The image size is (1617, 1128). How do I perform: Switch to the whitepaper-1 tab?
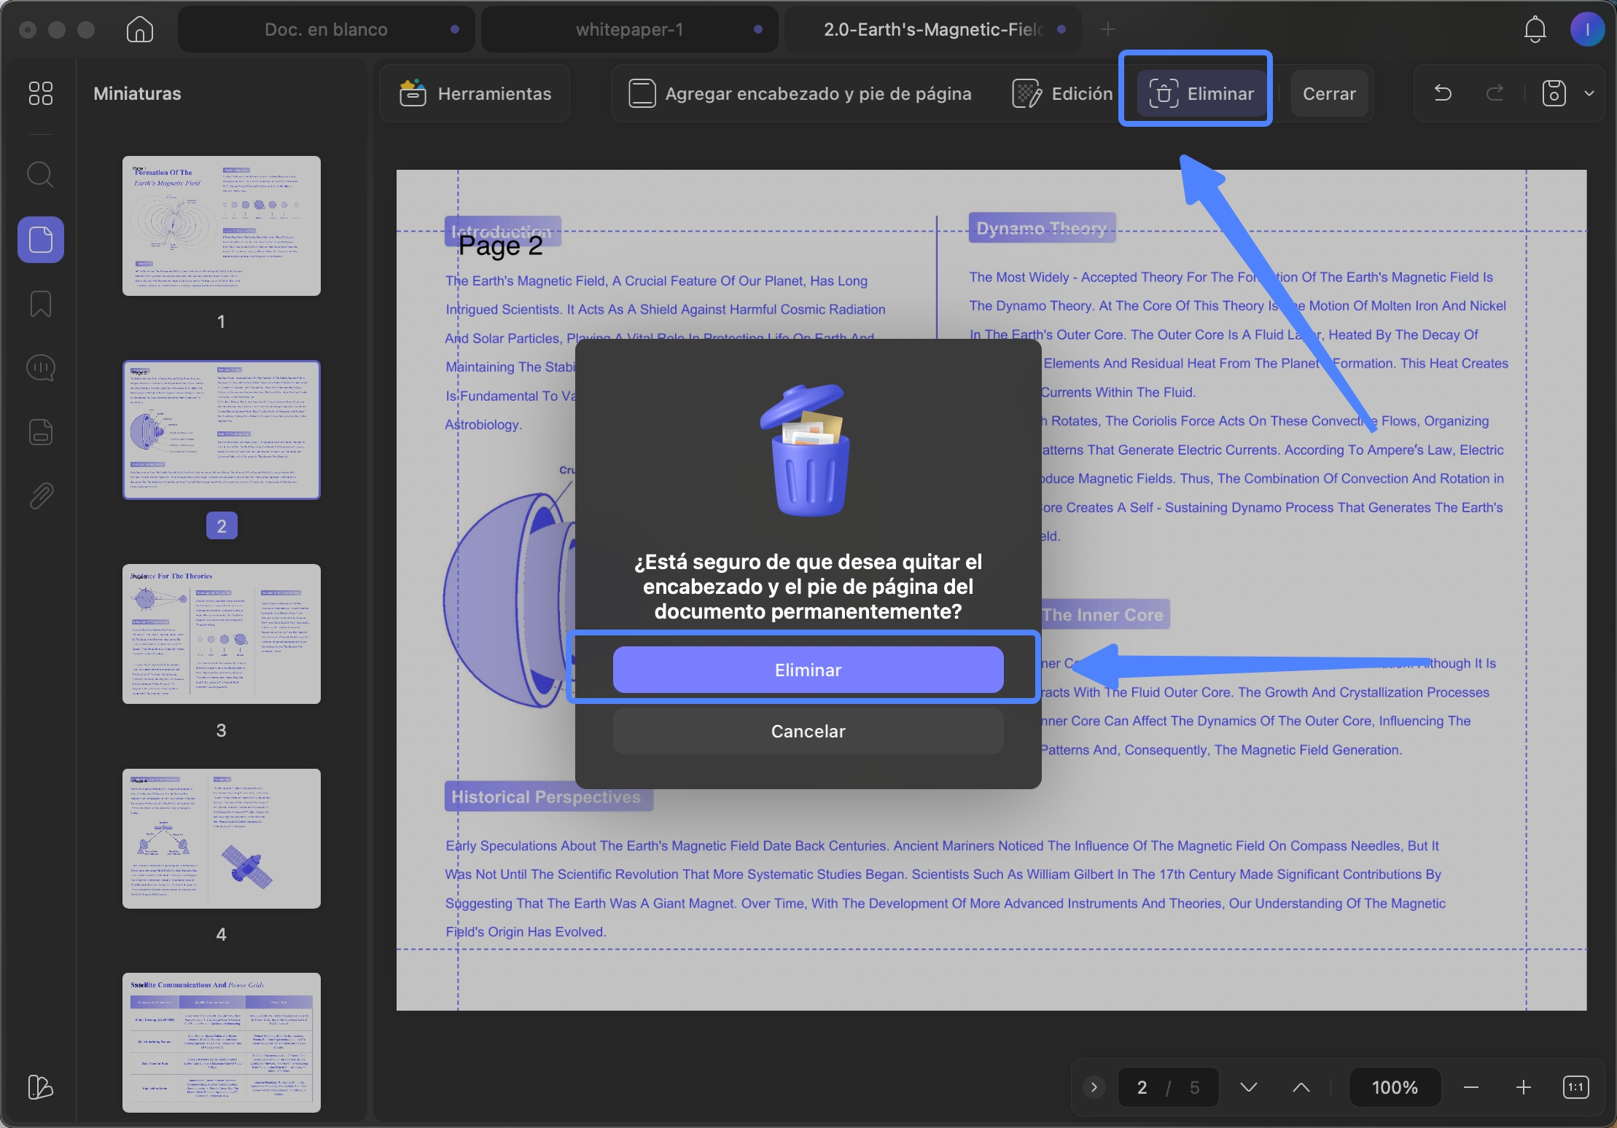click(x=629, y=29)
